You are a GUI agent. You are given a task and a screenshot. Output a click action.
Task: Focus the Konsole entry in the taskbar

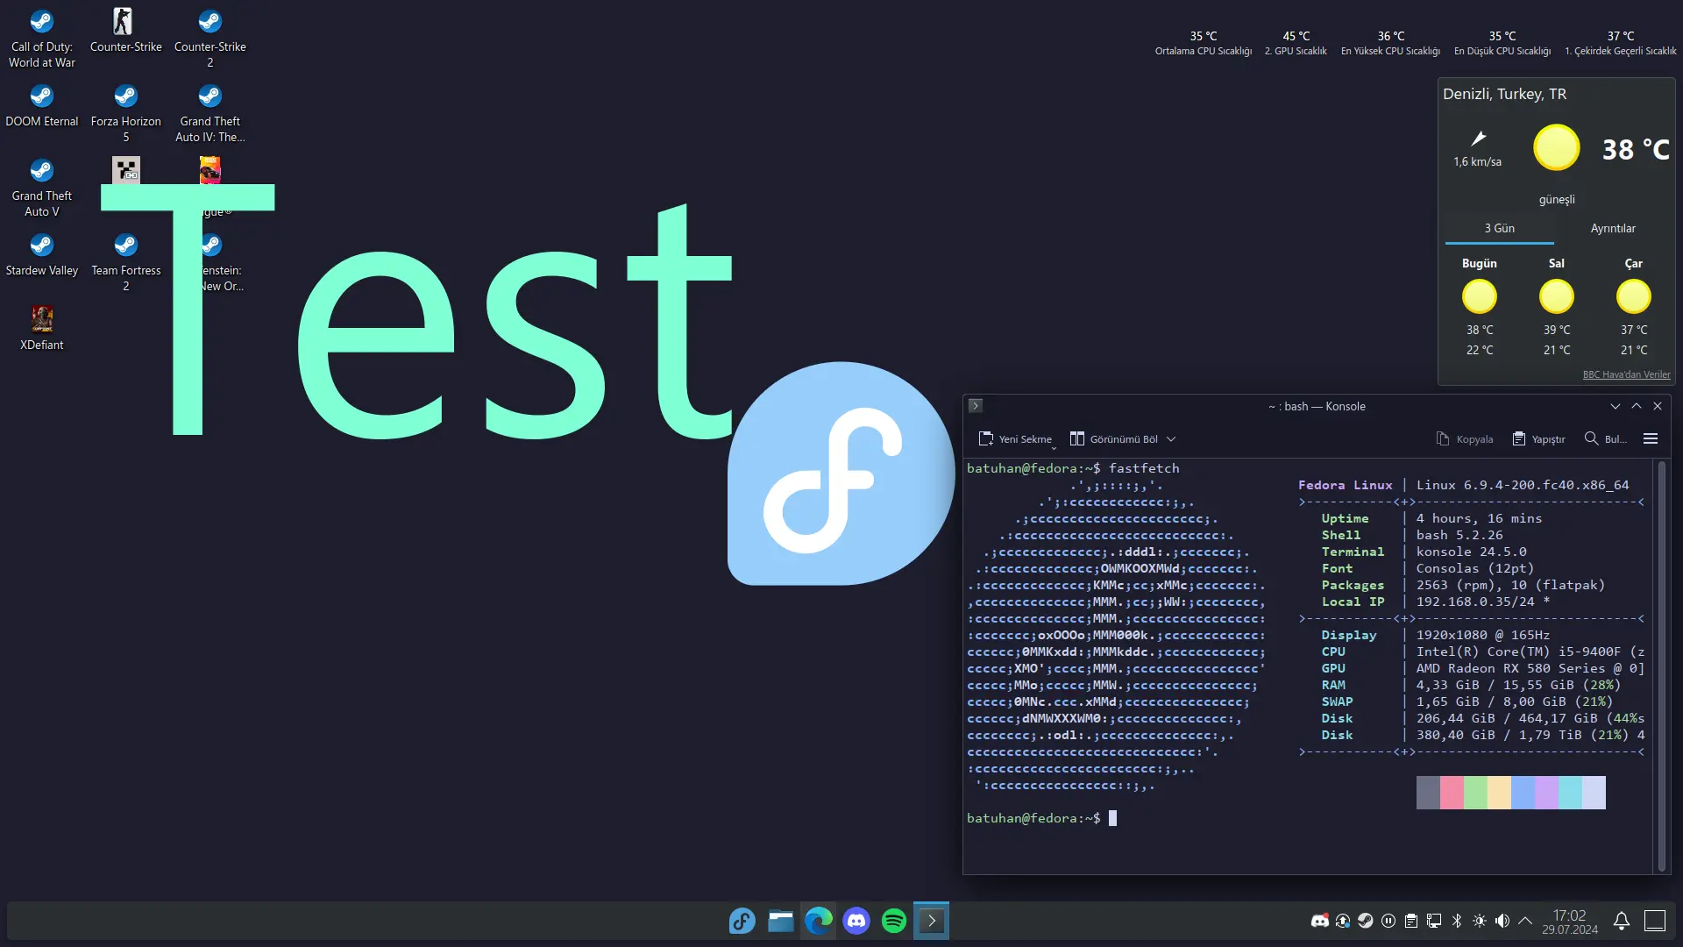tap(931, 921)
